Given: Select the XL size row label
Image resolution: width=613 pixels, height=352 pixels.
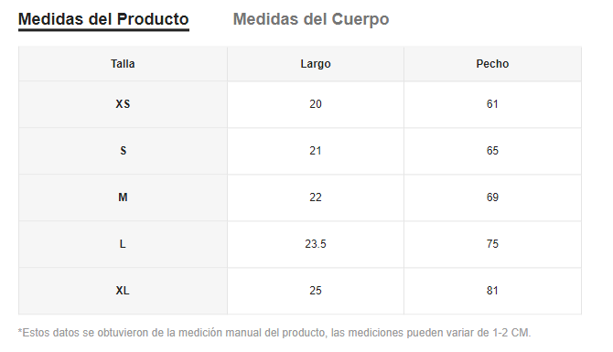Looking at the screenshot, I should [x=123, y=291].
